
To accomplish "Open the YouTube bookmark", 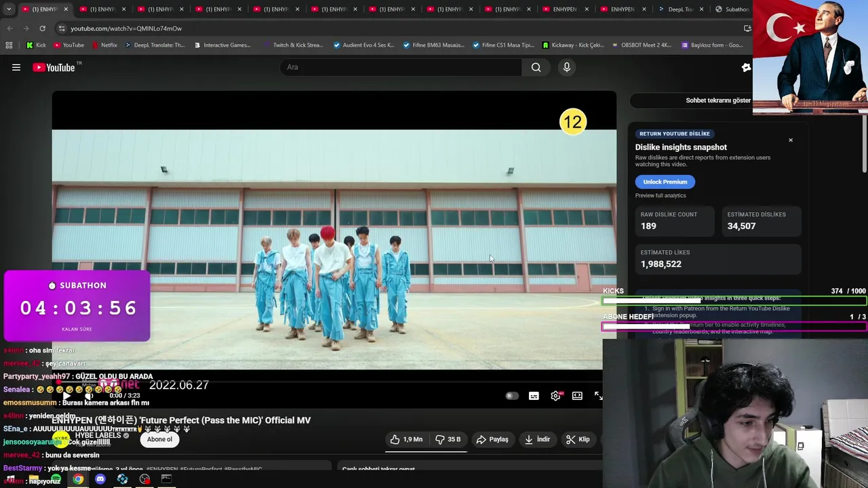I will (x=68, y=45).
